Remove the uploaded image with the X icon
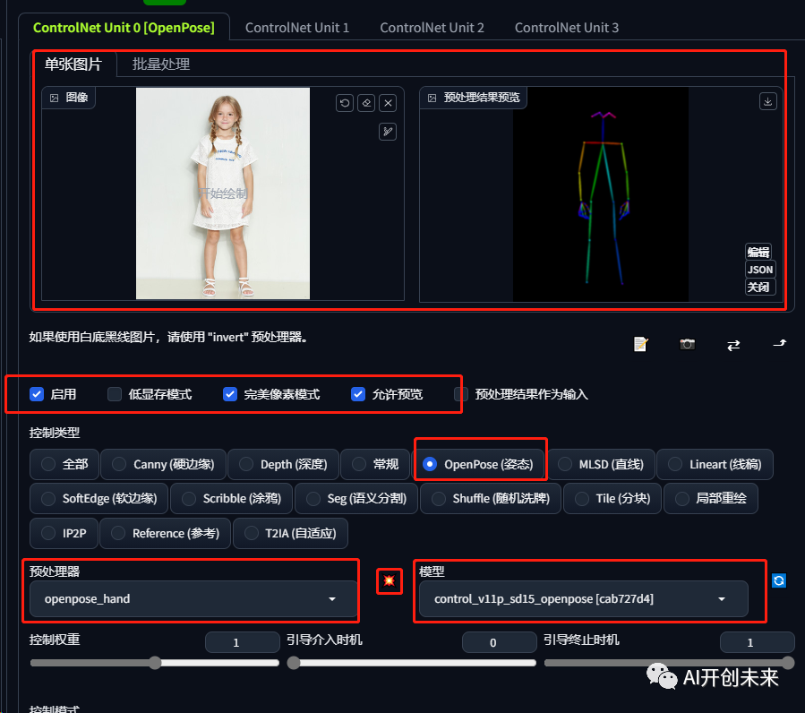This screenshot has width=805, height=713. pos(388,103)
